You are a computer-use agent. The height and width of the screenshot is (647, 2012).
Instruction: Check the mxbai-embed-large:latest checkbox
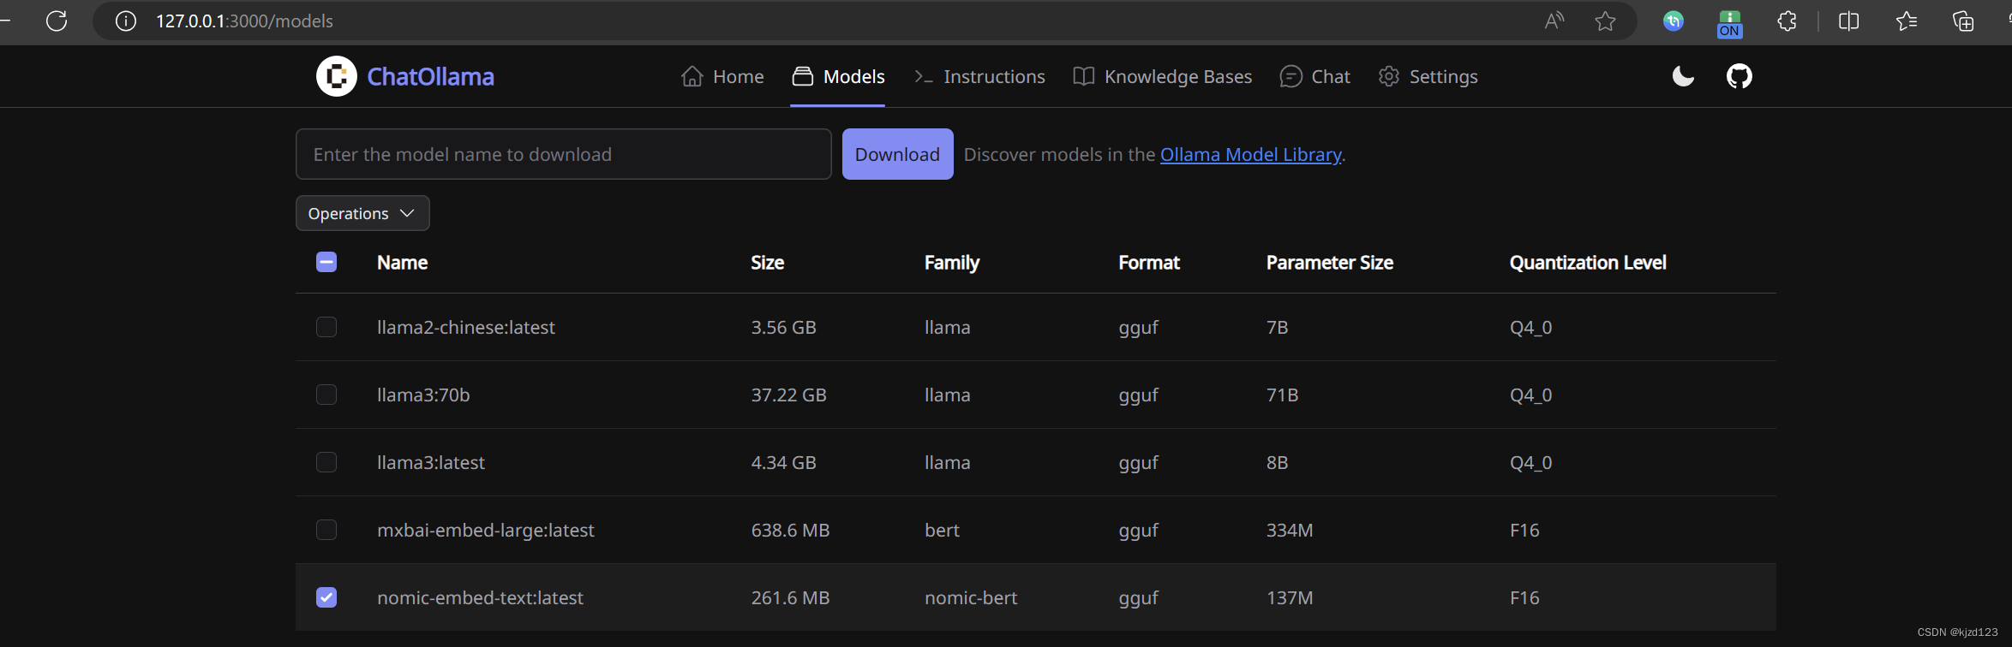[x=326, y=530]
